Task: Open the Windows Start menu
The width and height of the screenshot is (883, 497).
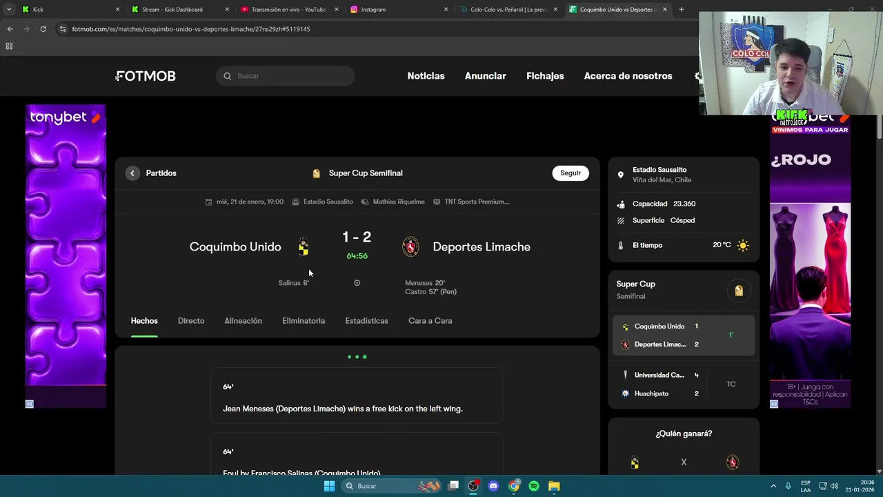Action: click(x=330, y=486)
